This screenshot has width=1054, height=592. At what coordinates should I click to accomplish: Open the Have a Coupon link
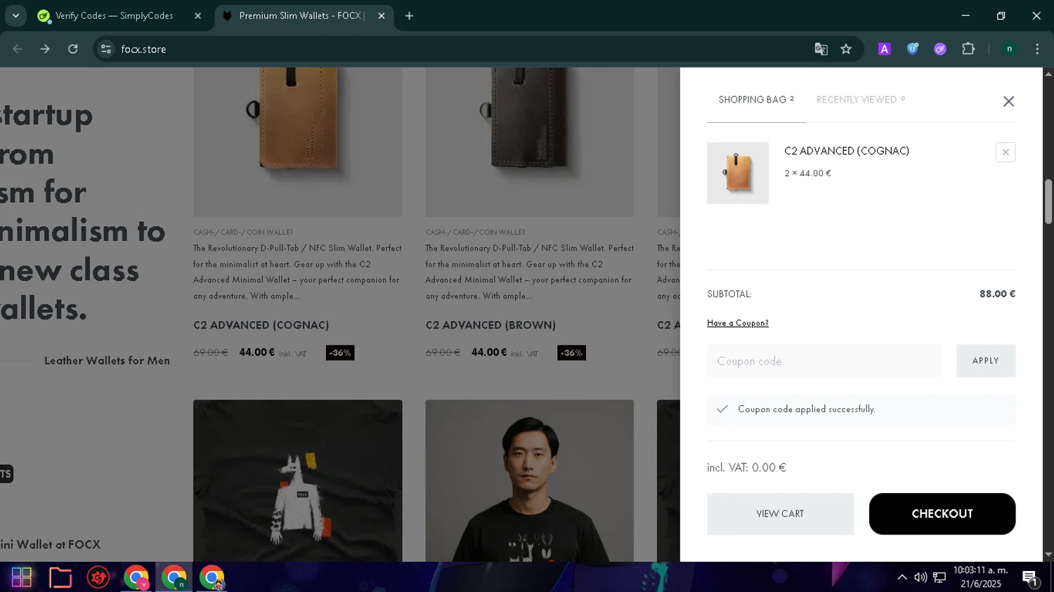(x=738, y=323)
